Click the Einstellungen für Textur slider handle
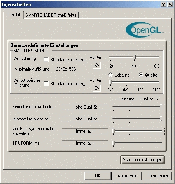 click(161, 107)
